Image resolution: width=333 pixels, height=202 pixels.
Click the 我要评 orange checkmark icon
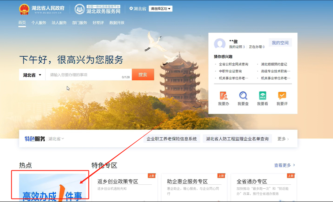pos(282,96)
